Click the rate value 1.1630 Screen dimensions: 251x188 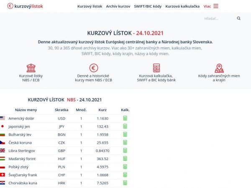point(102,119)
